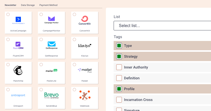Click the MailerLite logo
211x111 pixels.
pos(51,71)
